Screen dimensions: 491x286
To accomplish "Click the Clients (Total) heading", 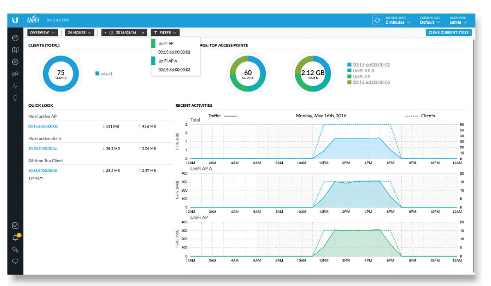I will pyautogui.click(x=44, y=45).
